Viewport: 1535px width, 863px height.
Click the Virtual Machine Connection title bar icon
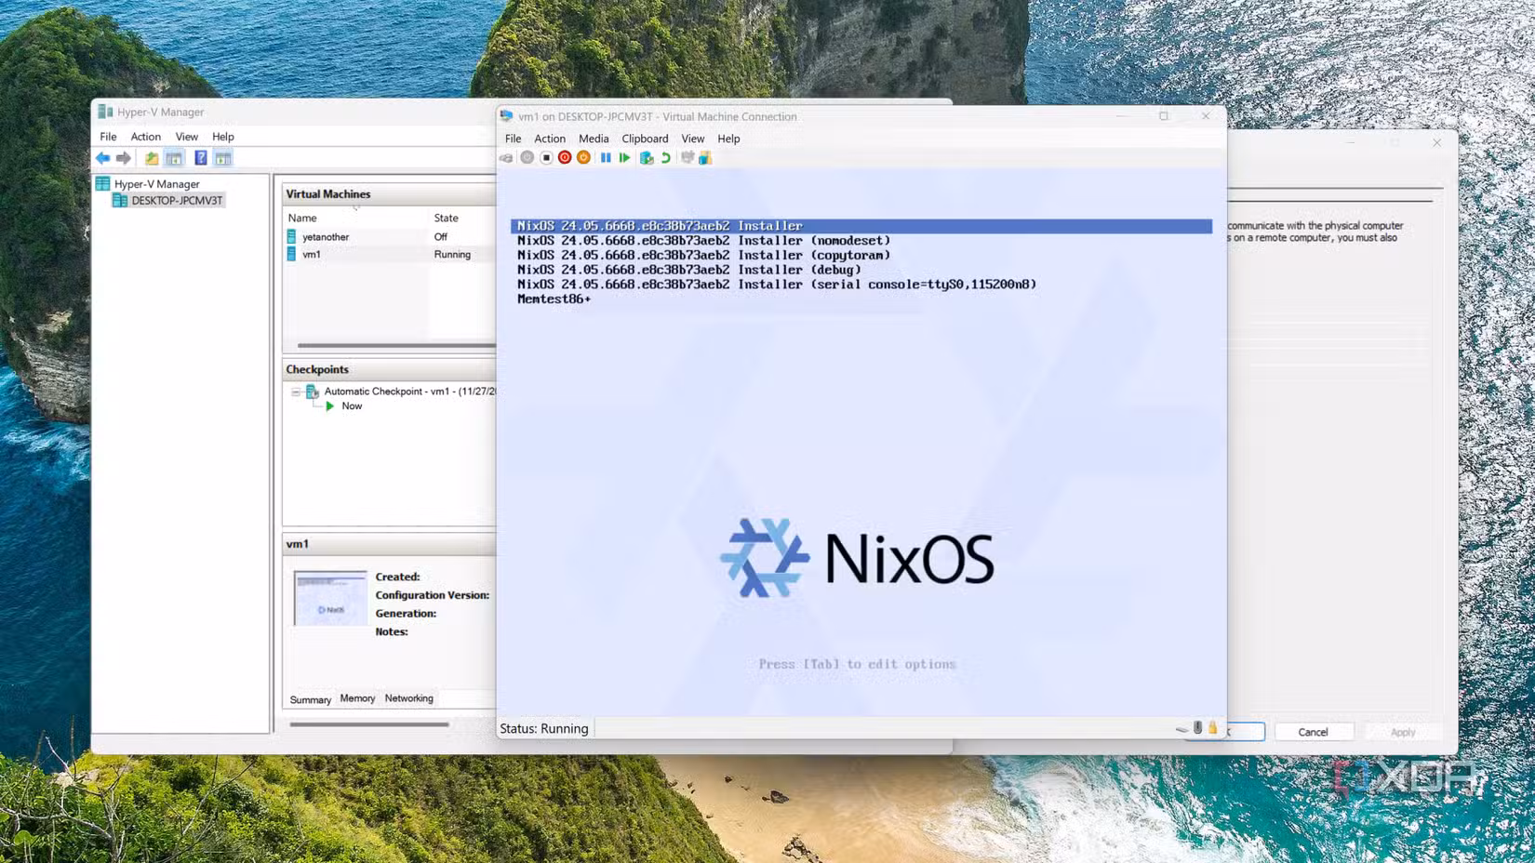pyautogui.click(x=507, y=116)
